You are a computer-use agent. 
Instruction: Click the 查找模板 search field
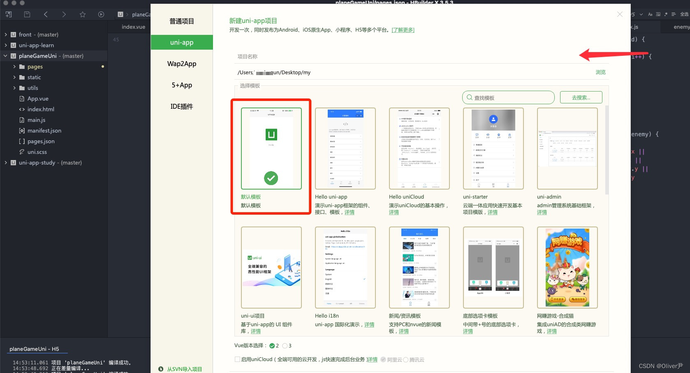tap(509, 97)
